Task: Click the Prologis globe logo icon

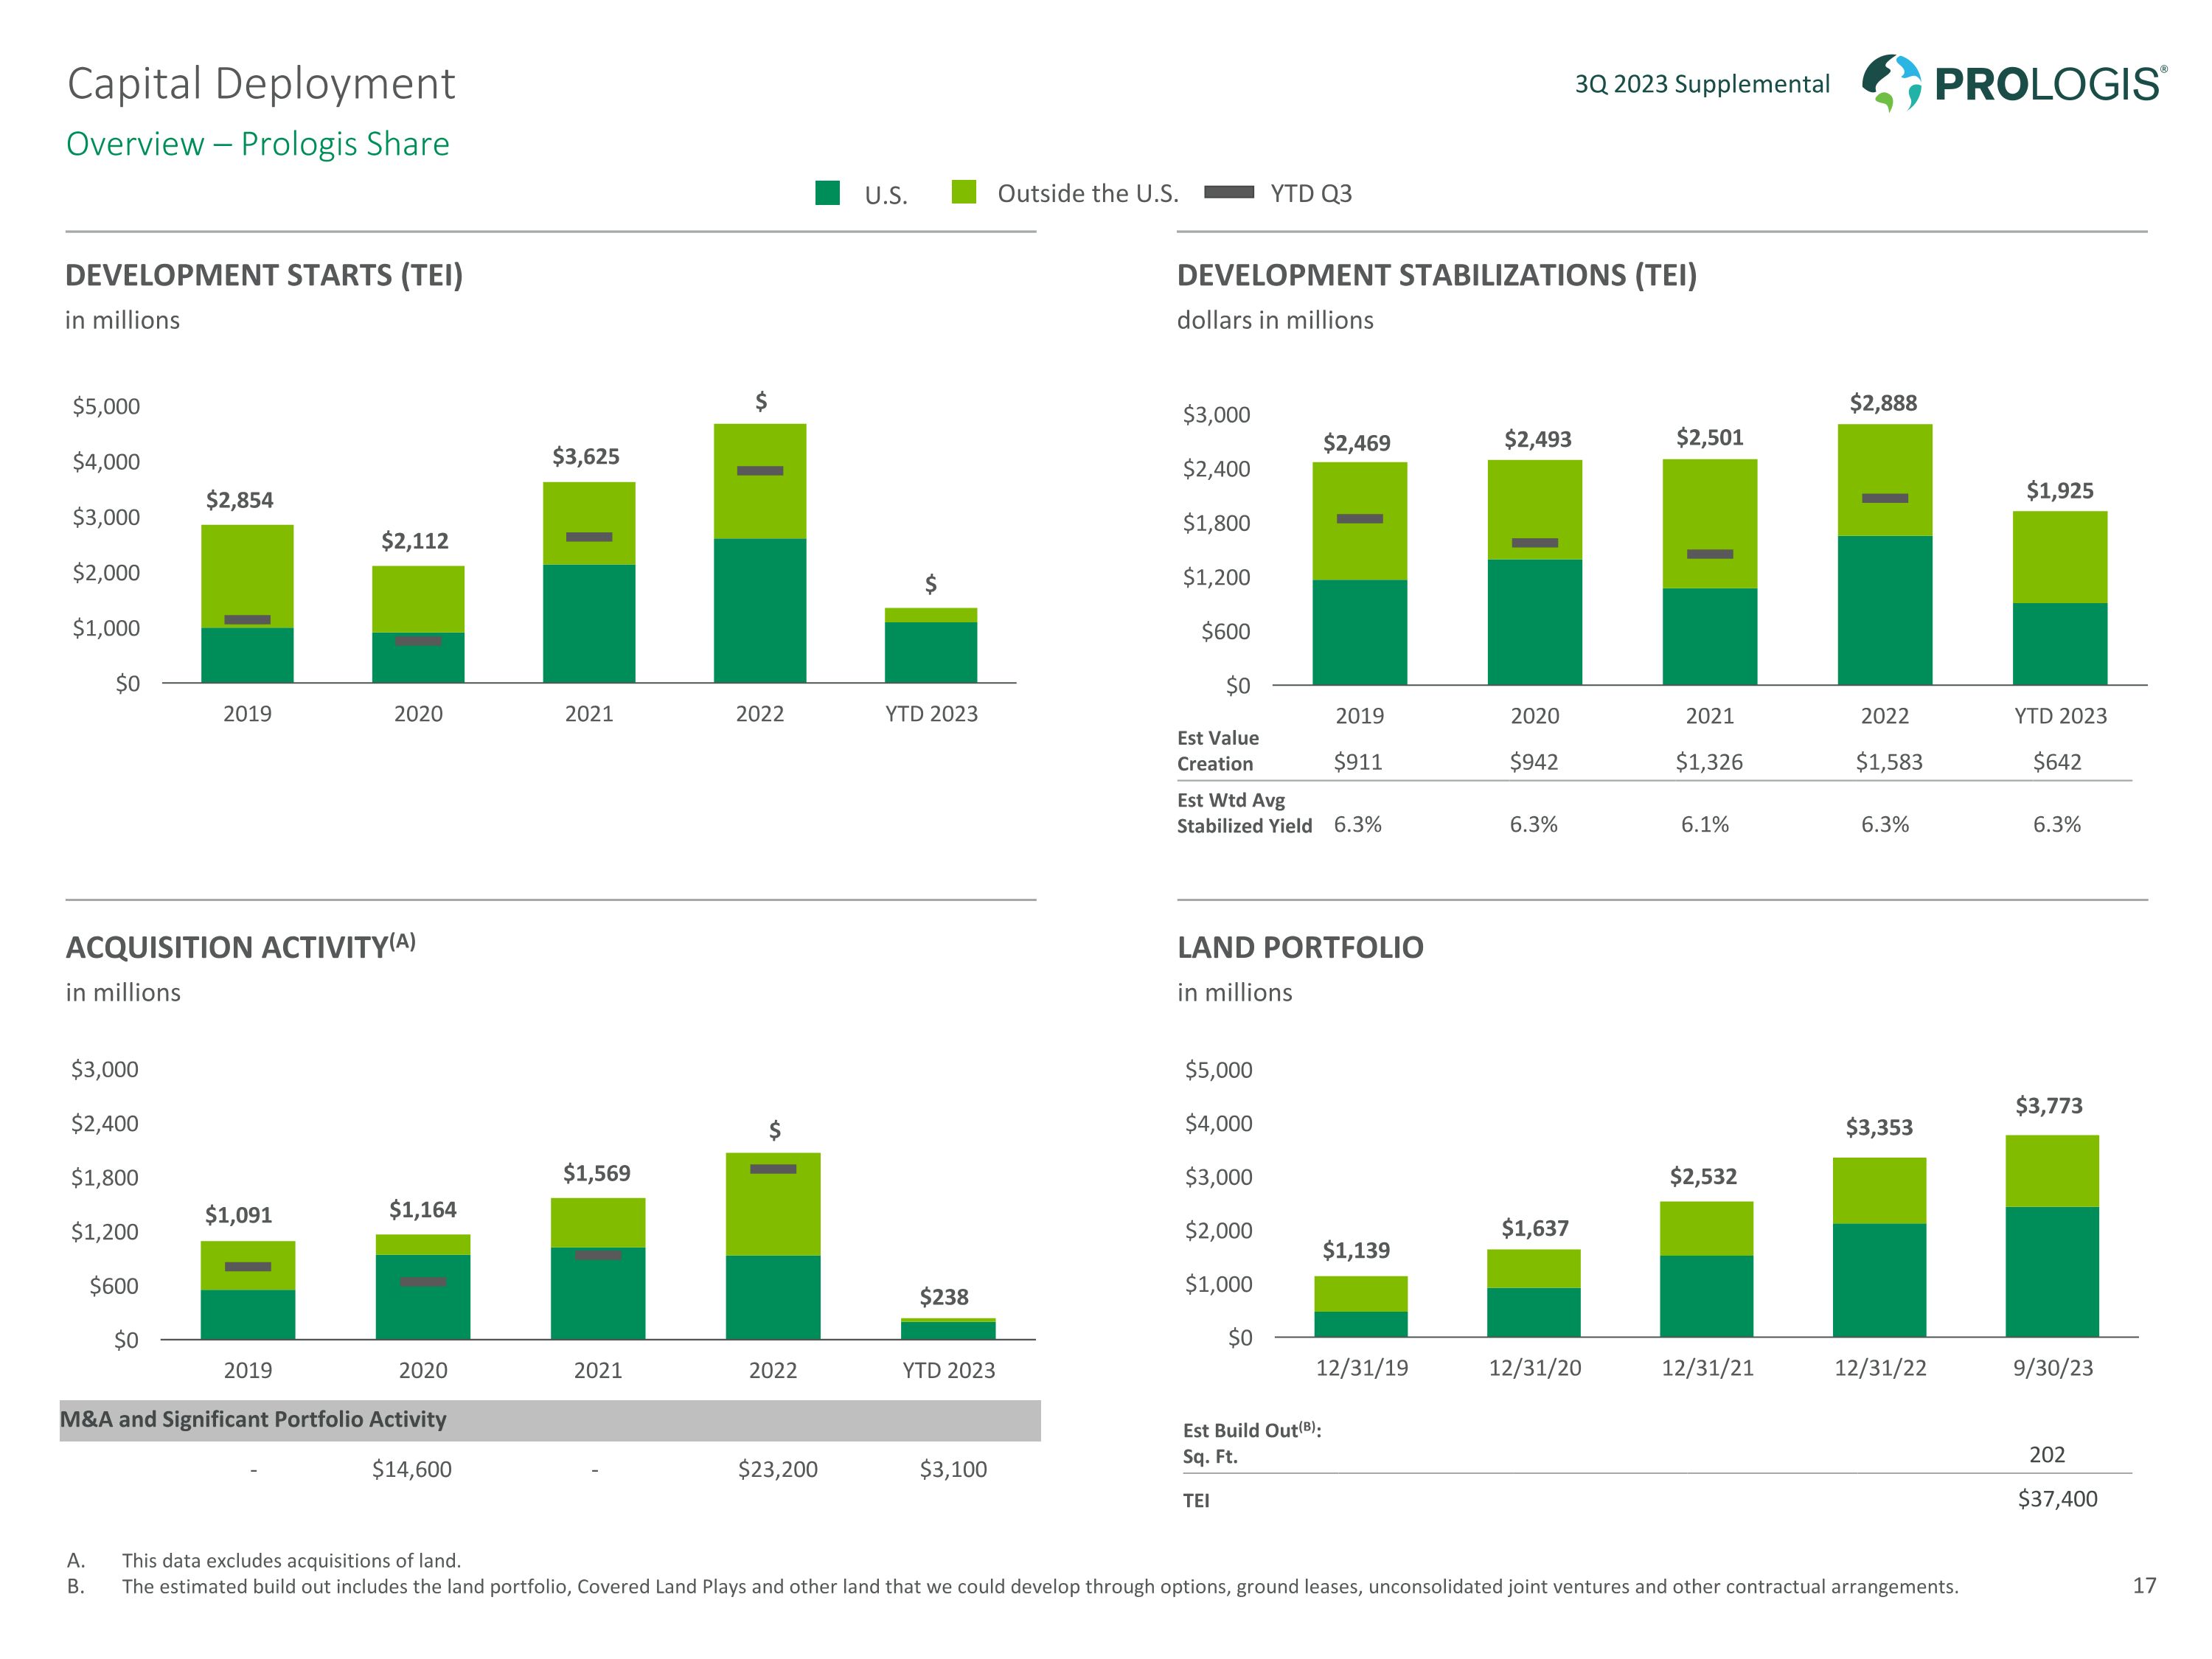Action: 1890,83
